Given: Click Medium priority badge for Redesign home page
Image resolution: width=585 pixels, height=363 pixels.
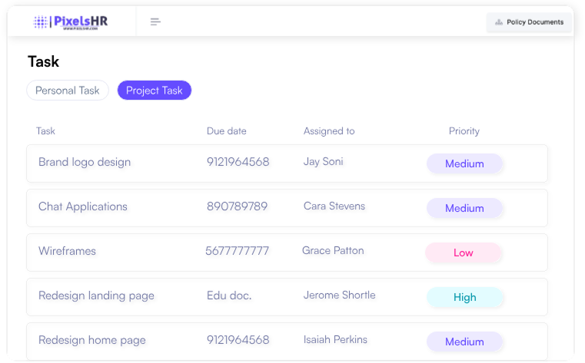Looking at the screenshot, I should (x=464, y=342).
